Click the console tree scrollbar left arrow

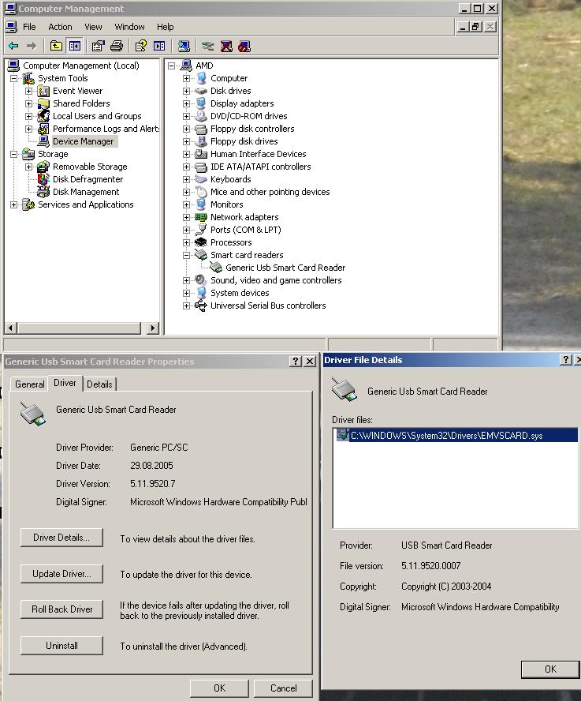pyautogui.click(x=12, y=328)
